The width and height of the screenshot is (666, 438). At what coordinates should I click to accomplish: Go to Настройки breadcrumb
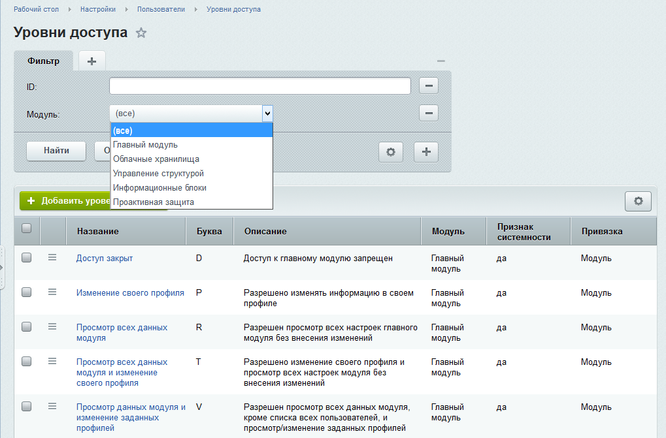[97, 9]
